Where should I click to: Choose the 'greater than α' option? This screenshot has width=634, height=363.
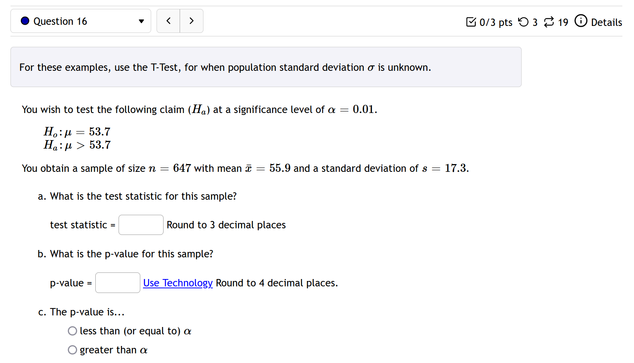pos(72,349)
